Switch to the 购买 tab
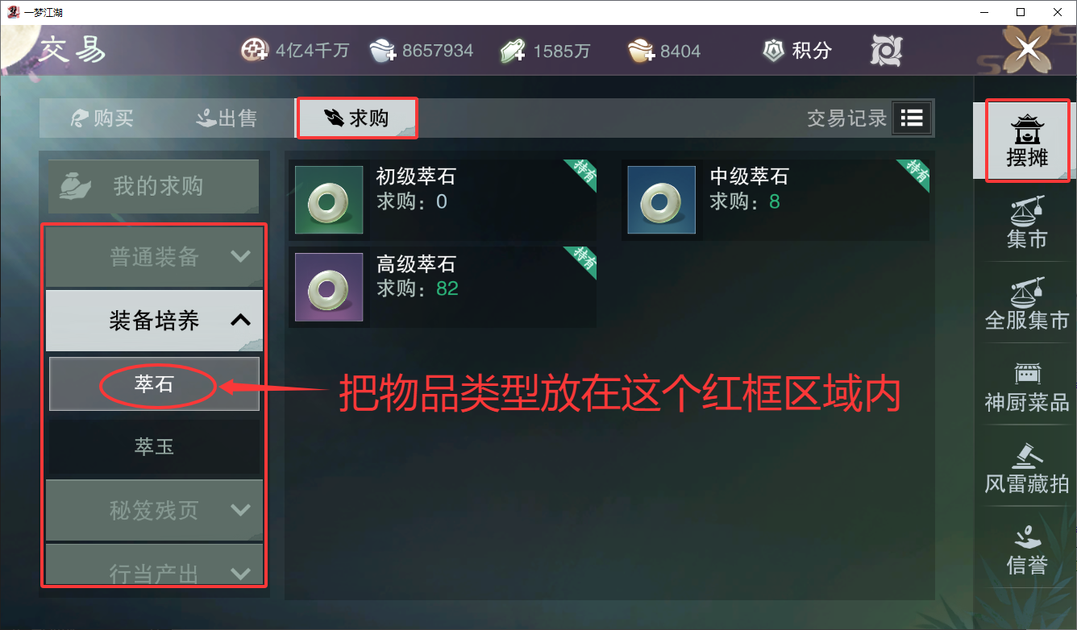Viewport: 1077px width, 630px height. pos(102,118)
